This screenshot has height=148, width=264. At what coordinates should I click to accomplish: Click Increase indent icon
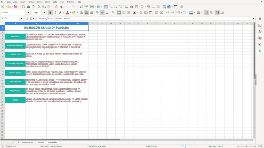tap(168, 13)
